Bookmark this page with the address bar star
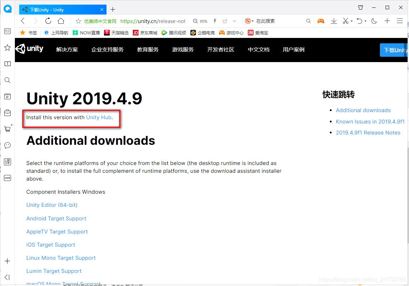This screenshot has height=286, width=409. point(78,21)
